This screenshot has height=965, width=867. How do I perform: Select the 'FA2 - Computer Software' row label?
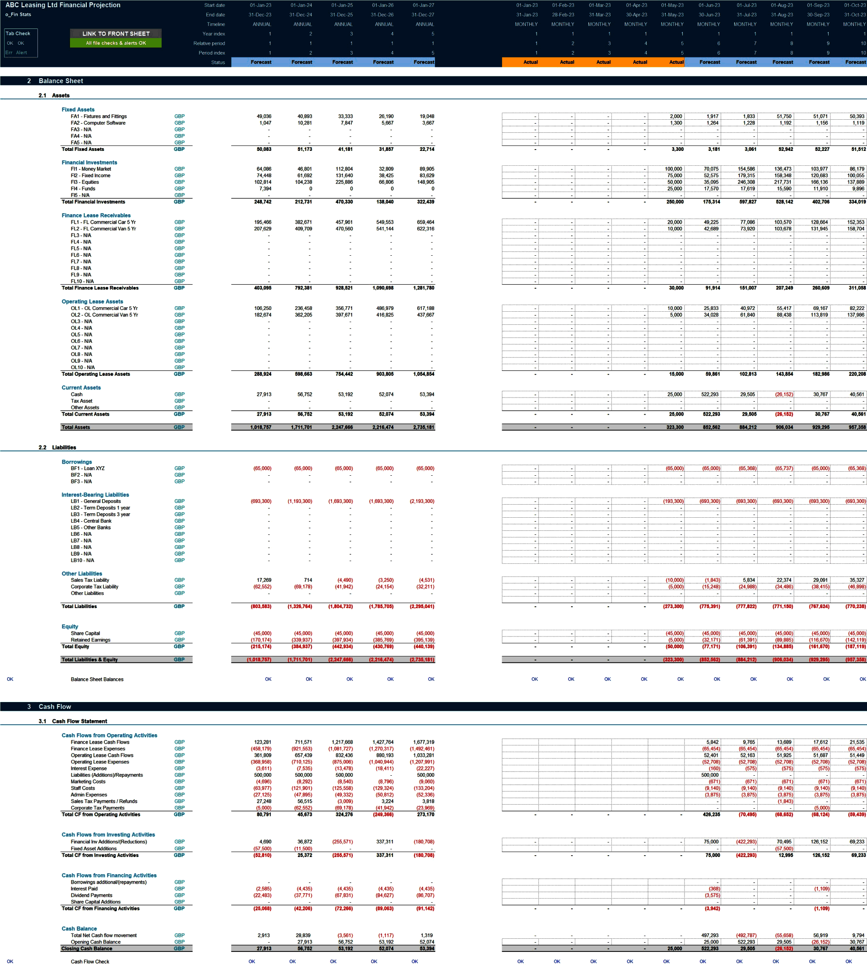point(98,123)
